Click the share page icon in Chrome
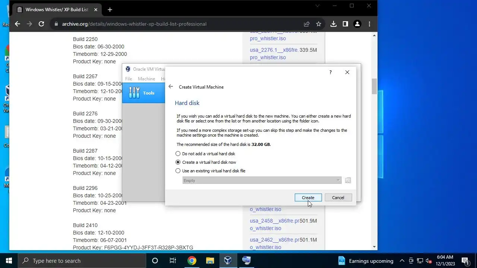 coord(307,24)
